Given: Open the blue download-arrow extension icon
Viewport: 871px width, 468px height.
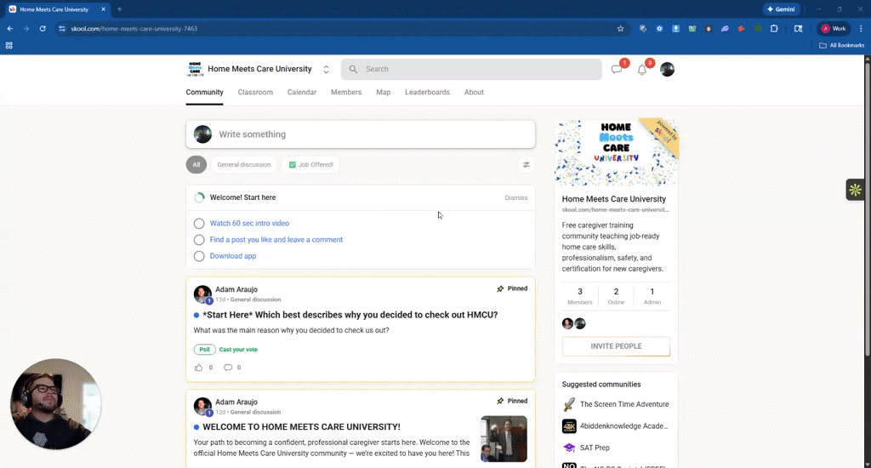Looking at the screenshot, I should click(x=675, y=29).
